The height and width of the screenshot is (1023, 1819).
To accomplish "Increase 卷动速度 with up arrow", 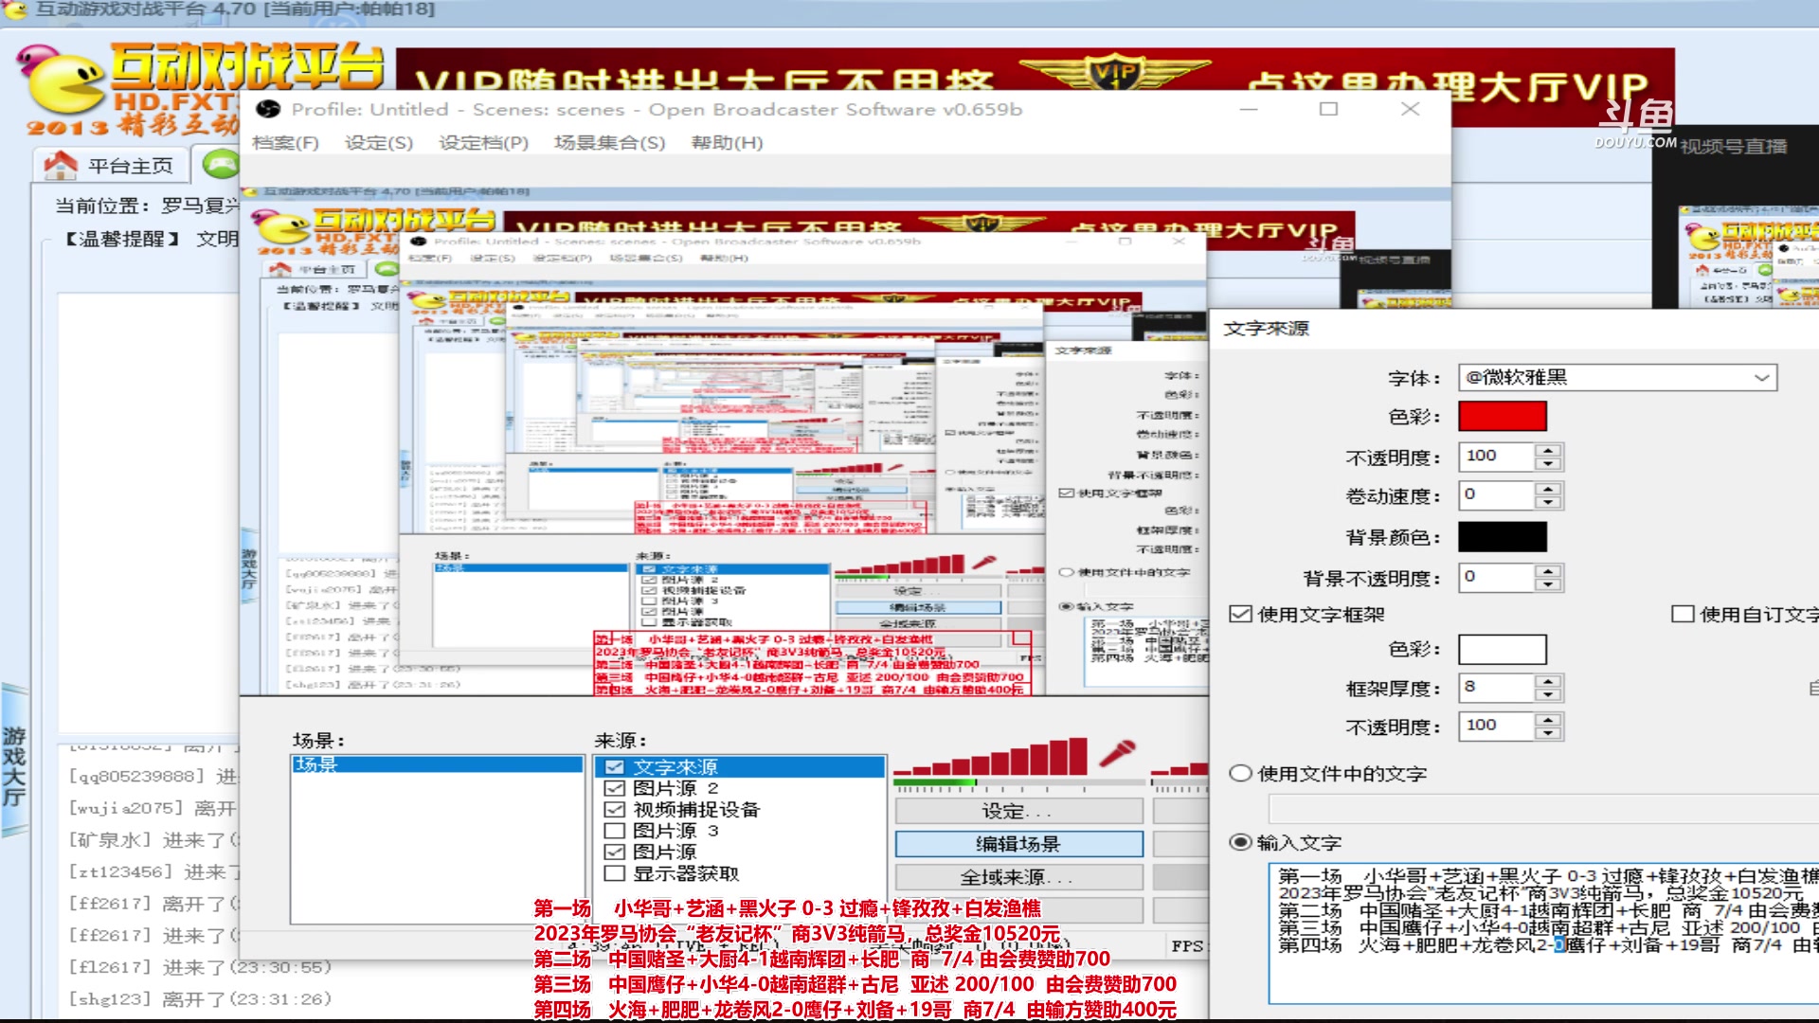I will [1548, 489].
